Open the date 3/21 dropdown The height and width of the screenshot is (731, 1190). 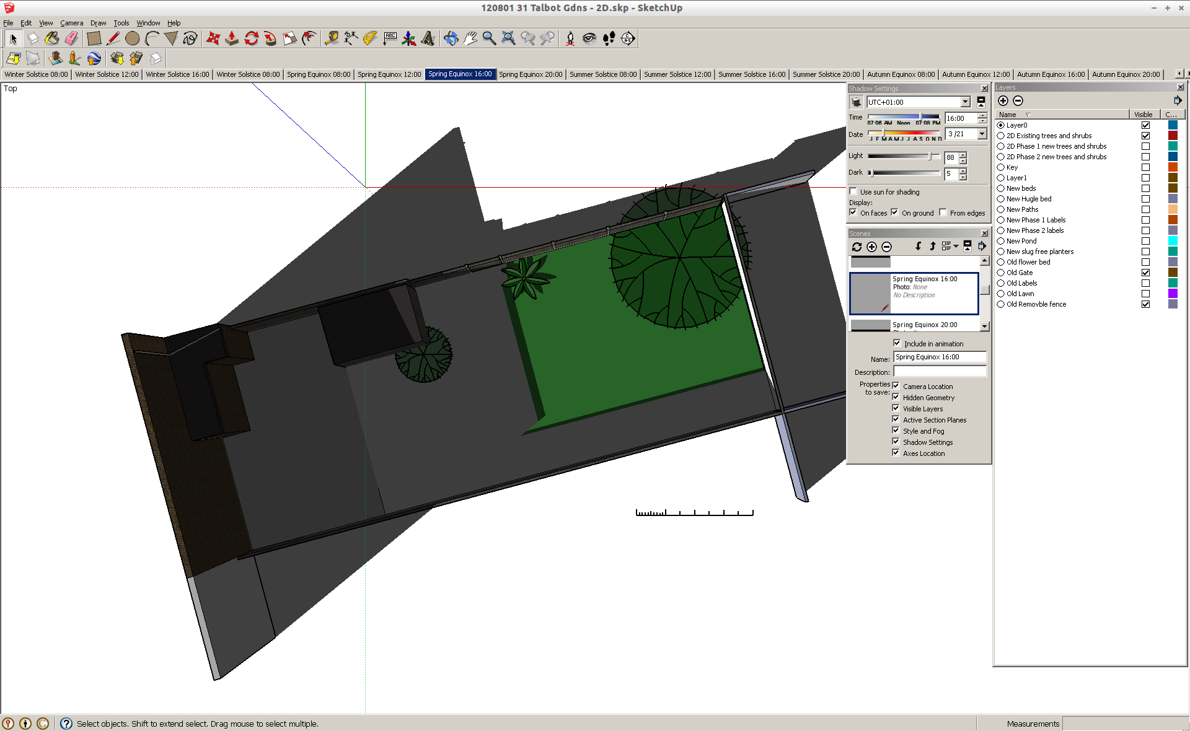click(982, 134)
